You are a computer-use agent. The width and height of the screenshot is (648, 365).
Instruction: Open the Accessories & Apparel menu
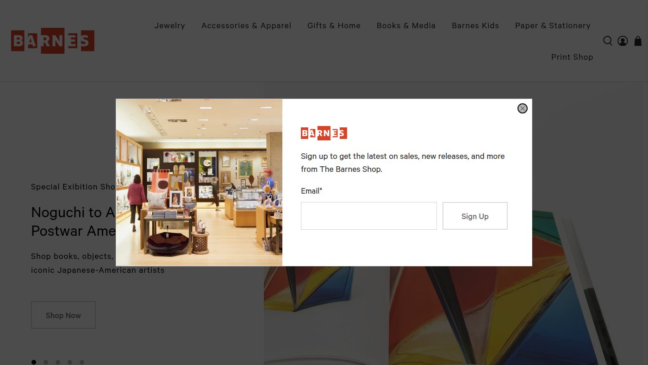tap(246, 25)
